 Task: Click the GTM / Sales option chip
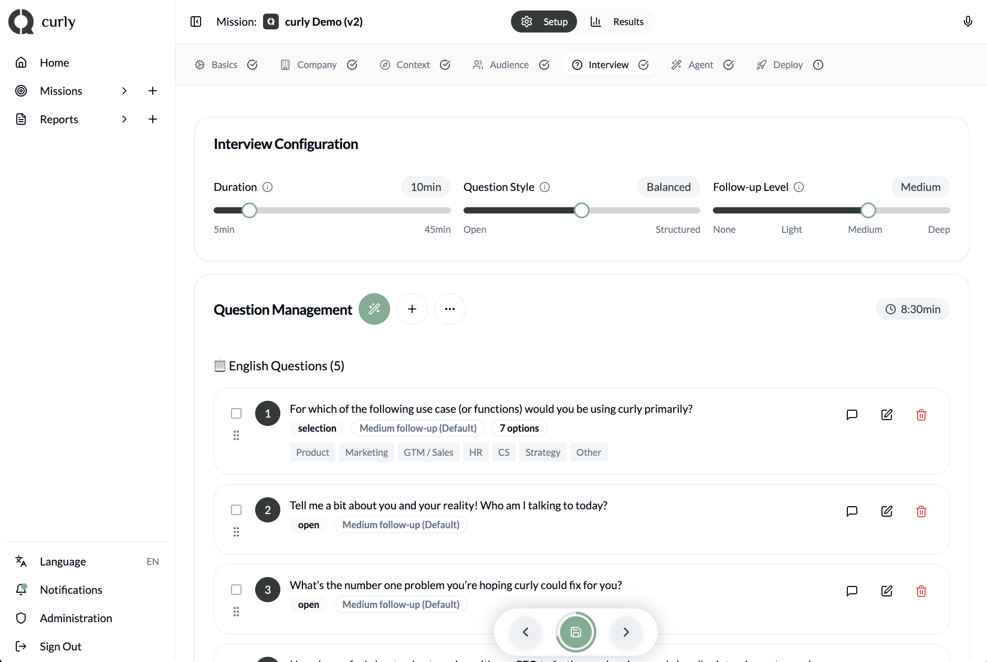(x=428, y=452)
